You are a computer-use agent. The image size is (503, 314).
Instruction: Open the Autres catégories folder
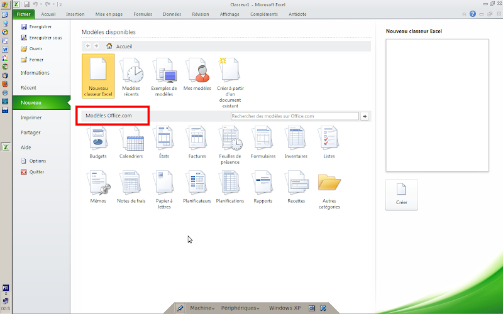pos(329,190)
